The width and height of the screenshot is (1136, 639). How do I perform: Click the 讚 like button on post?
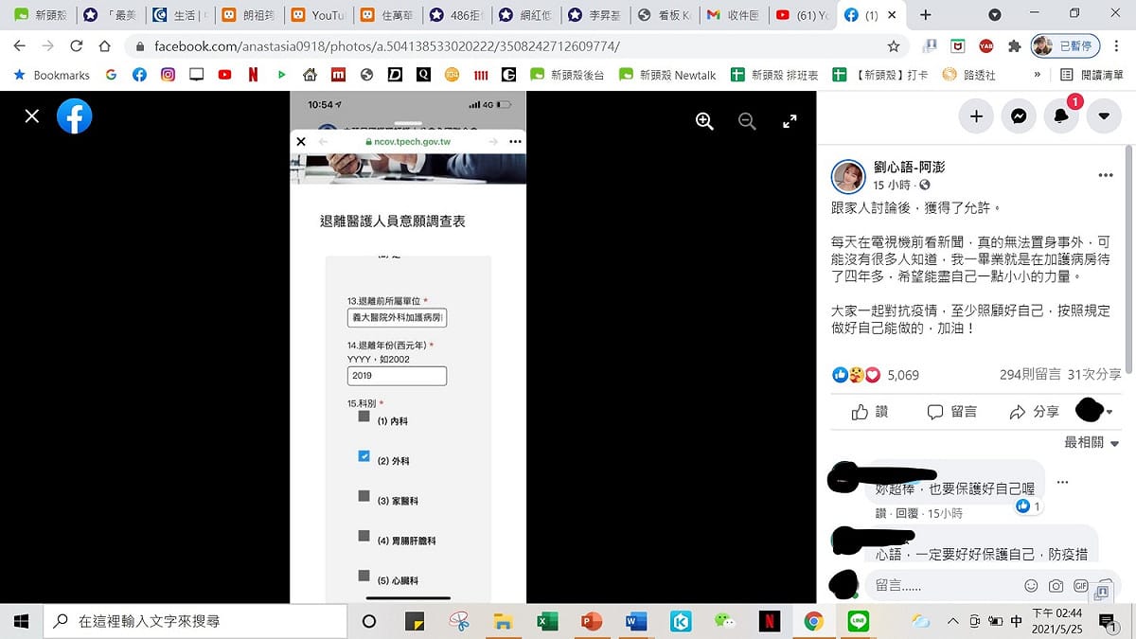(870, 412)
